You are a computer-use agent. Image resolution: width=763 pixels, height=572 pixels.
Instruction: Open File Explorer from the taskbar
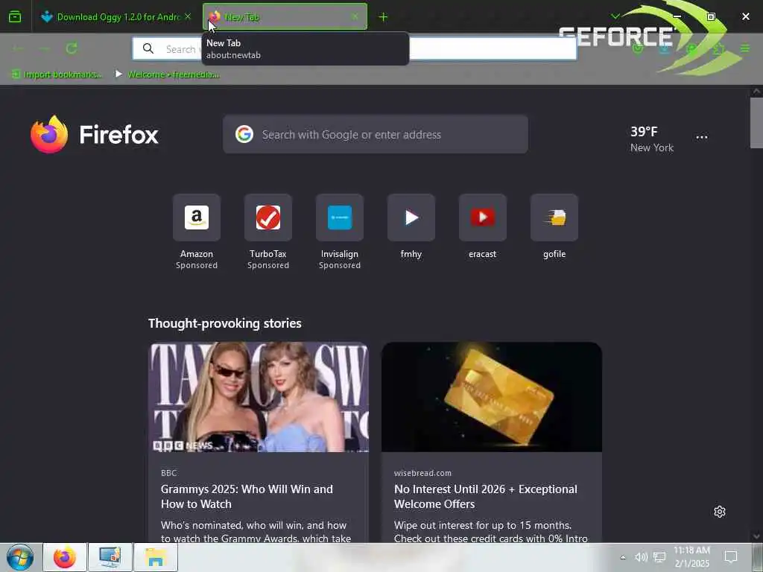click(156, 557)
